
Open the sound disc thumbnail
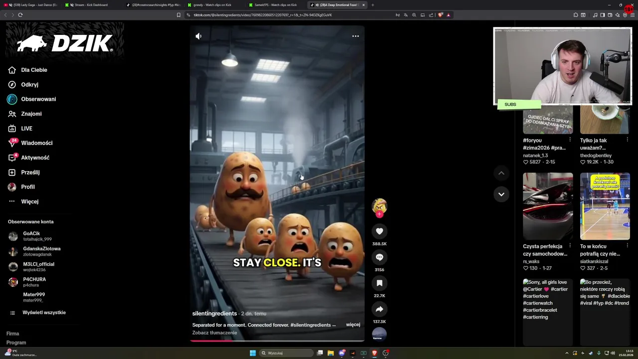tap(379, 334)
